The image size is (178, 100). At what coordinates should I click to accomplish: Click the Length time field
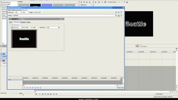point(38,12)
